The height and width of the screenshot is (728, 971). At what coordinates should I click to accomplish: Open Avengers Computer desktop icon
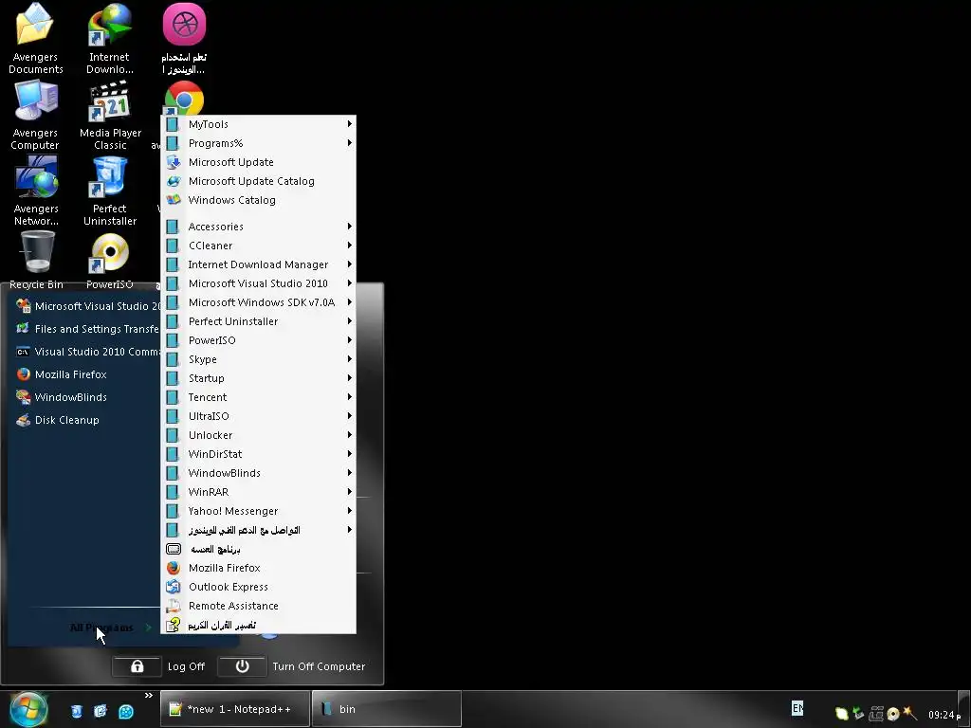click(35, 115)
